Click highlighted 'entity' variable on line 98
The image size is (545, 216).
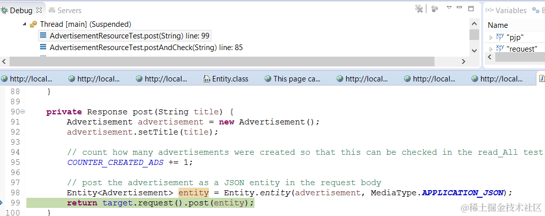tap(194, 192)
